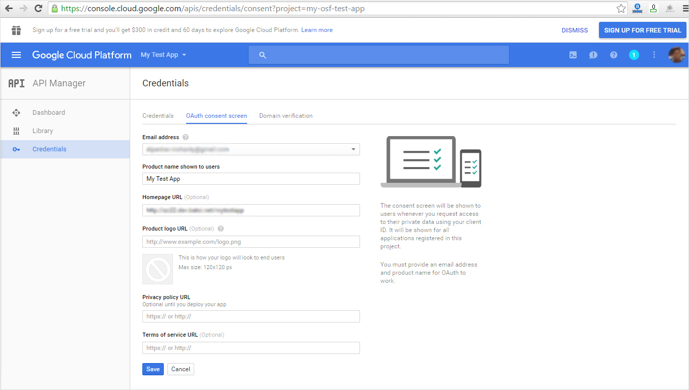The height and width of the screenshot is (390, 689).
Task: Follow the Learn more link
Action: click(x=317, y=30)
